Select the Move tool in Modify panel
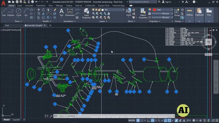 click(x=39, y=10)
